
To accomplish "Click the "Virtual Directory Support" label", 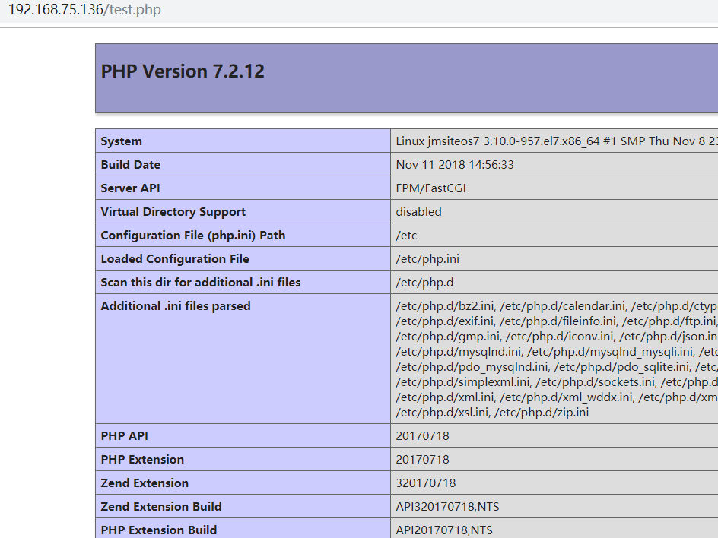I will pos(173,212).
